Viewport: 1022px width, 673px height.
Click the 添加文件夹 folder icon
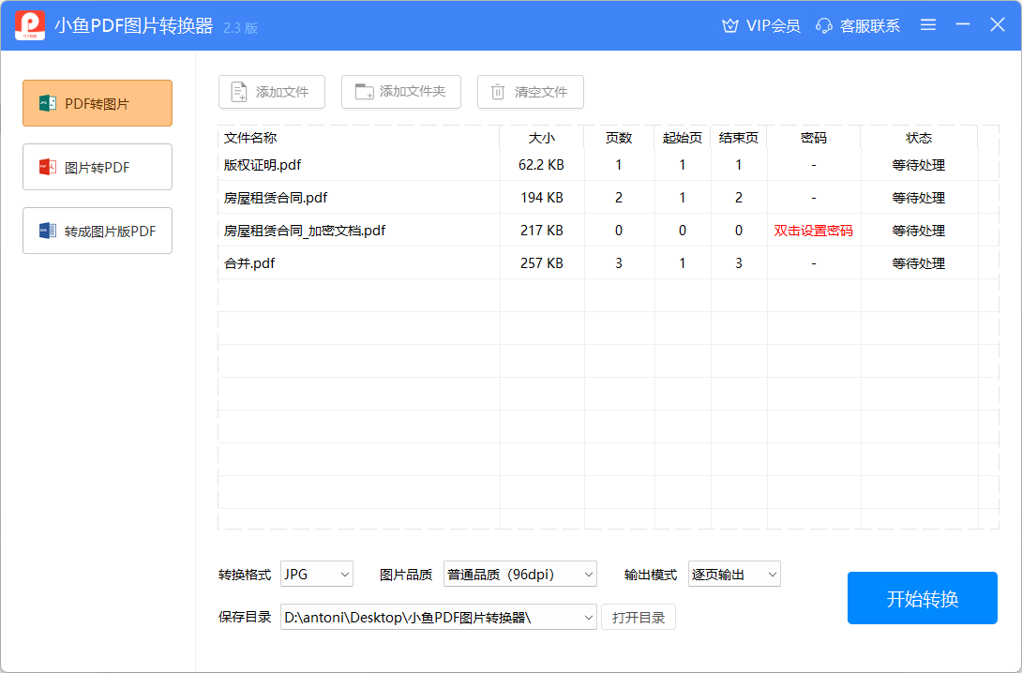364,92
